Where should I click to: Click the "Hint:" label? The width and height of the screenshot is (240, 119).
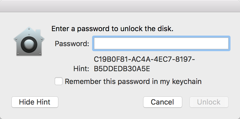click(81, 69)
